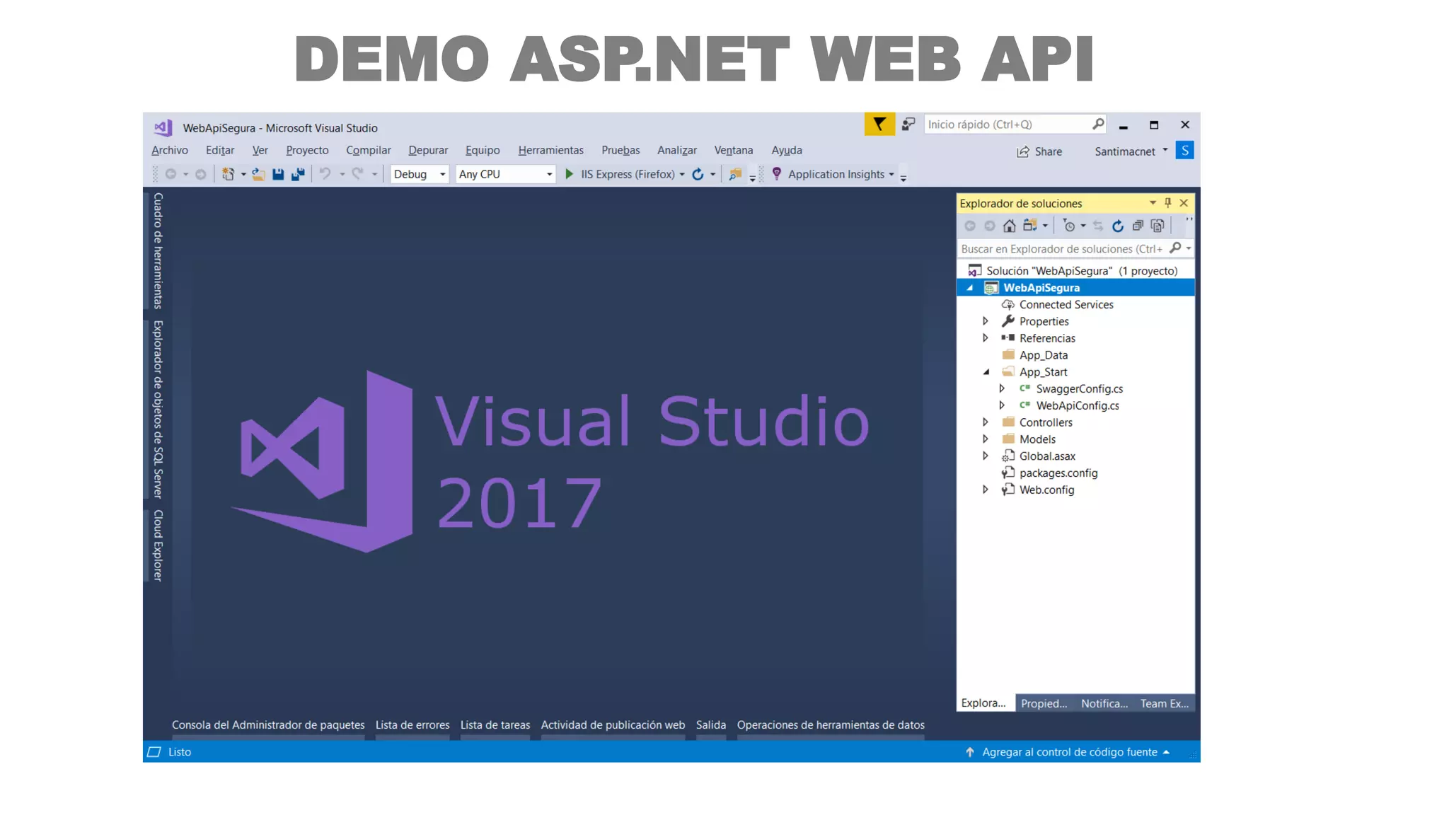Click Agregar al control de código fuente

pyautogui.click(x=1069, y=752)
